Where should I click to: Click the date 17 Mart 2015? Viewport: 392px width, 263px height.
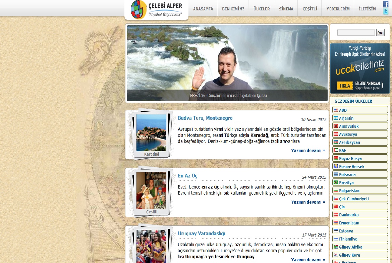(x=314, y=235)
